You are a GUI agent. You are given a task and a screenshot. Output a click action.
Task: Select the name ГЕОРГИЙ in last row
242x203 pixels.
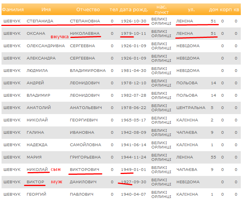36,194
